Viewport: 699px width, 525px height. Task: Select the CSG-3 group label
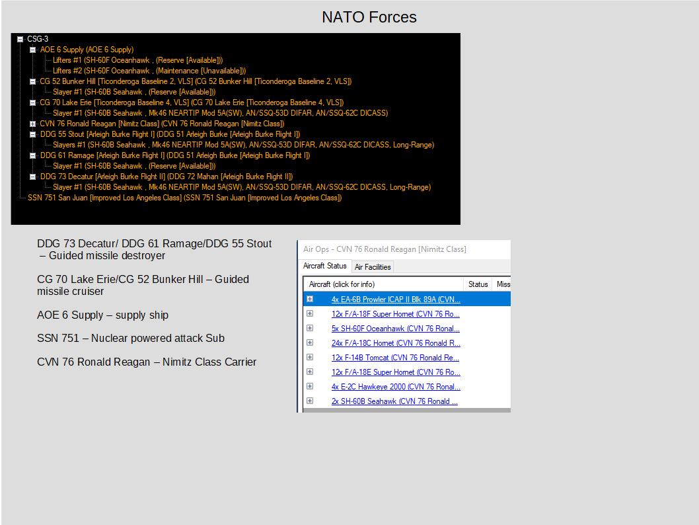[x=38, y=39]
